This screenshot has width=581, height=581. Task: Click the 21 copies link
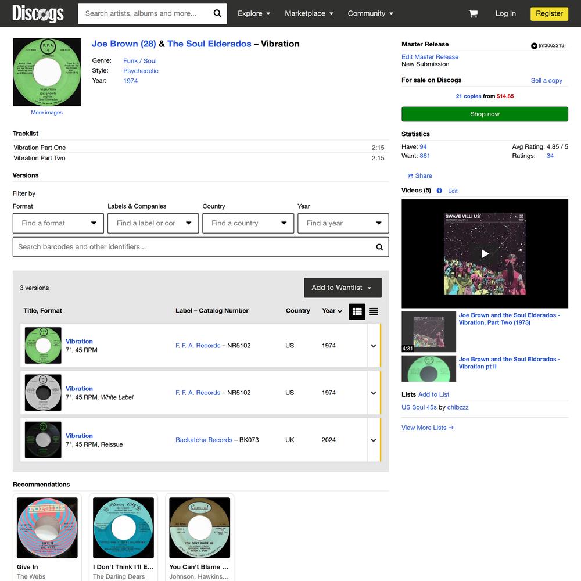pyautogui.click(x=468, y=96)
